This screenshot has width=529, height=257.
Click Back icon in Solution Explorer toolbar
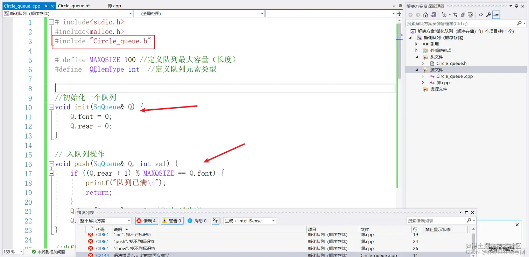pos(410,15)
